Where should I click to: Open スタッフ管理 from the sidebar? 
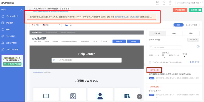pos(11,43)
